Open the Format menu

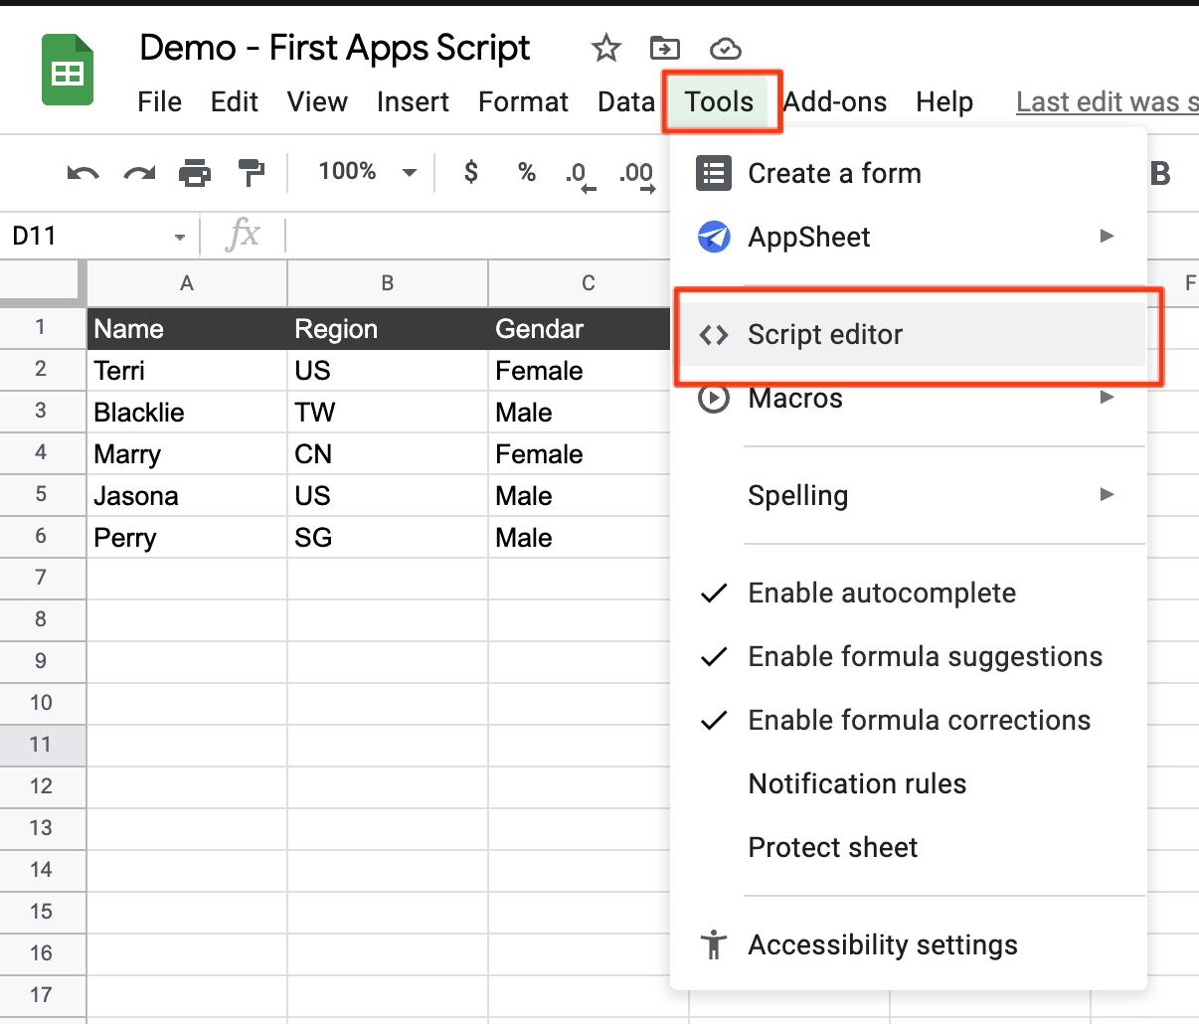[x=523, y=102]
